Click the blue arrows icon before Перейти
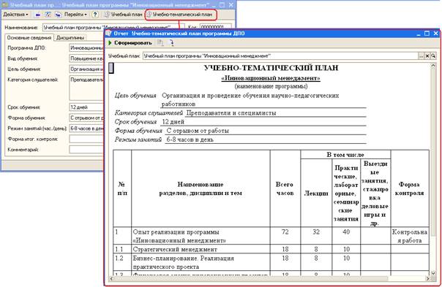The image size is (442, 287). [58, 15]
